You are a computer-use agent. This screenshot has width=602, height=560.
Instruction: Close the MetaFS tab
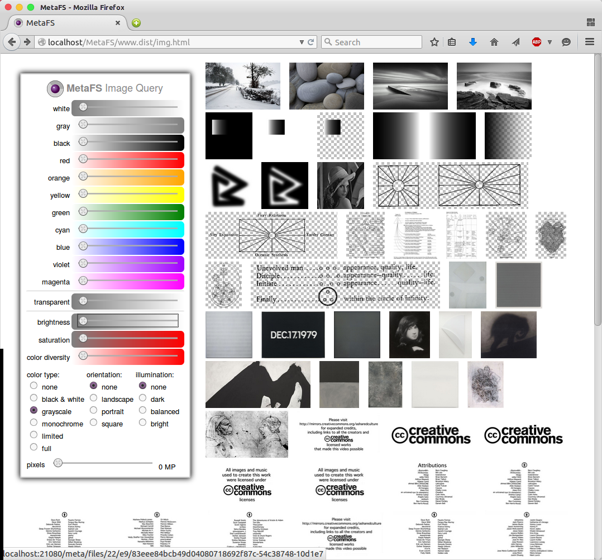(118, 23)
